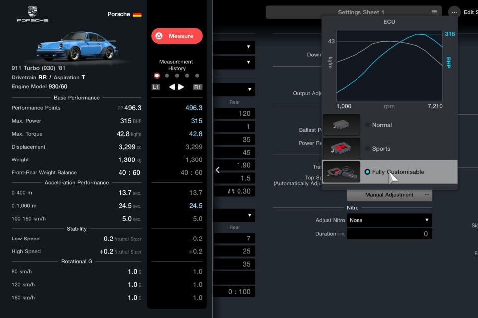This screenshot has width=478, height=318.
Task: Click the Rear value field showing 7
Action: tap(234, 238)
